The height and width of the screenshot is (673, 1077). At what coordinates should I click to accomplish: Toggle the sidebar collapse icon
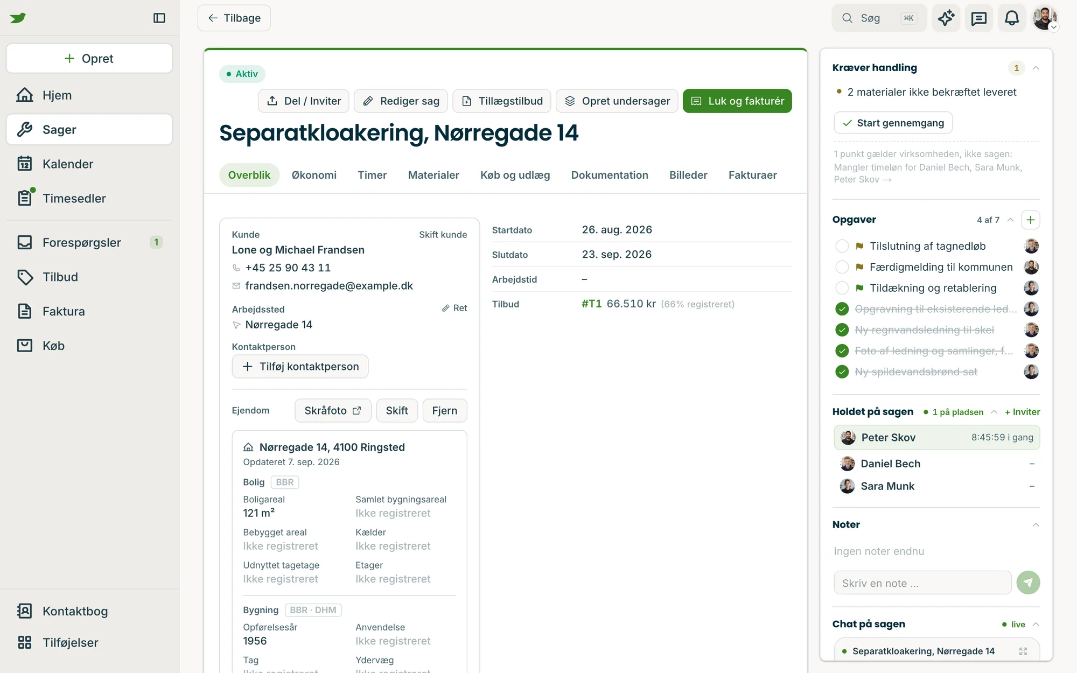[x=159, y=18]
